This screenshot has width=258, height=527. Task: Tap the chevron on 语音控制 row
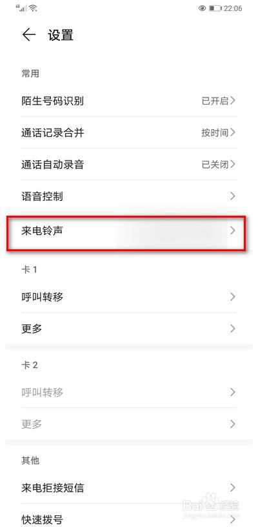[233, 196]
